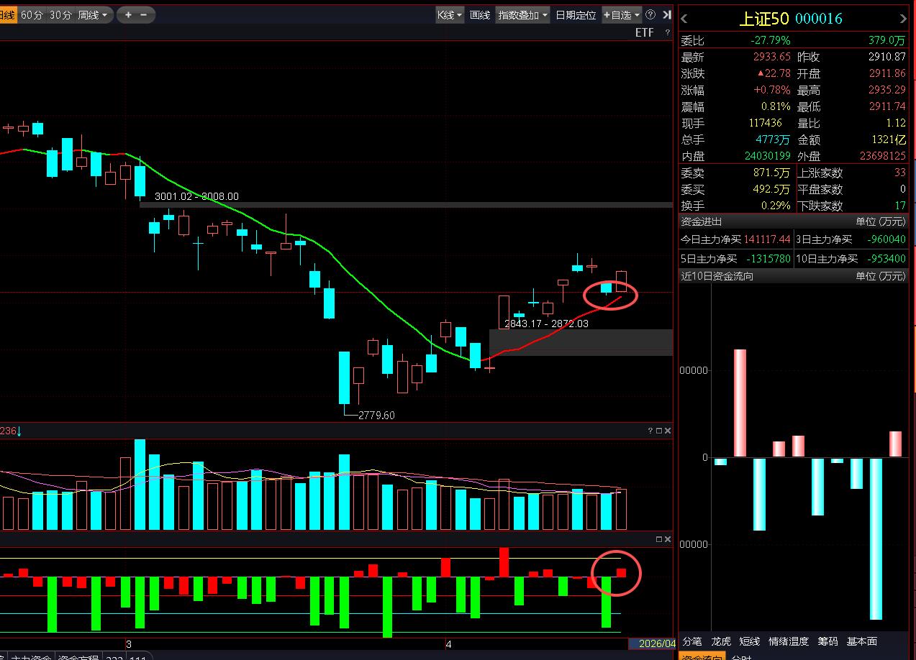Open help for volume indicator panel
The width and height of the screenshot is (916, 660).
point(650,431)
